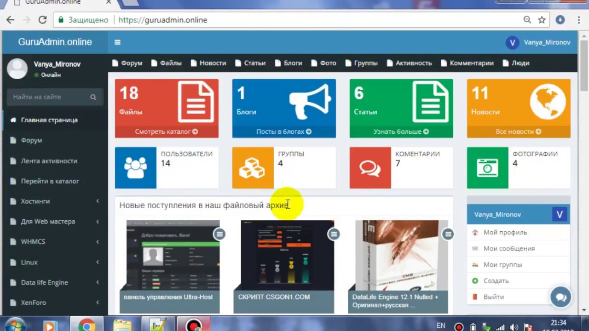This screenshot has width=589, height=331.
Task: Open the панель управления Ultra-Host thumbnail
Action: pos(169,267)
